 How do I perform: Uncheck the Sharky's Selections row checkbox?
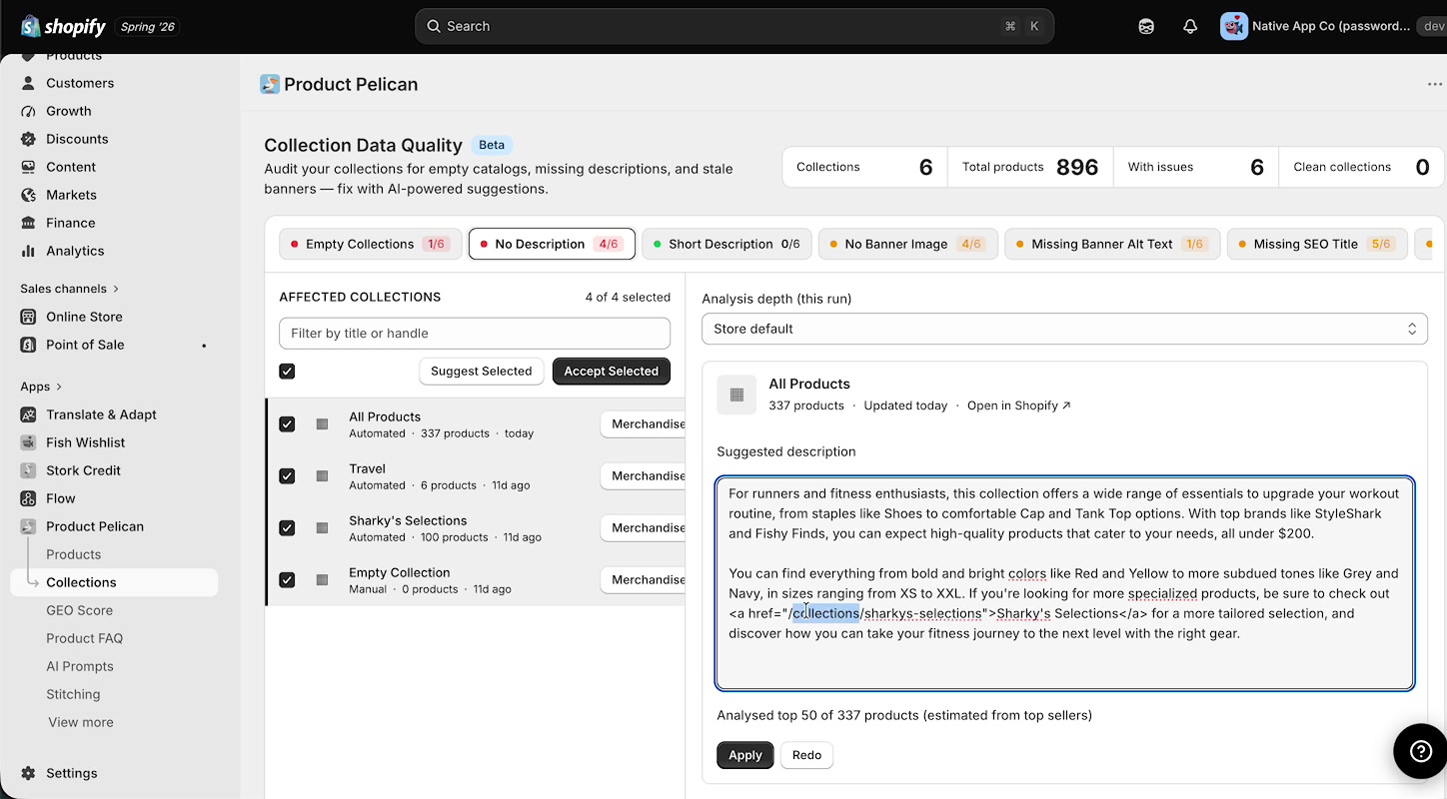click(x=287, y=528)
